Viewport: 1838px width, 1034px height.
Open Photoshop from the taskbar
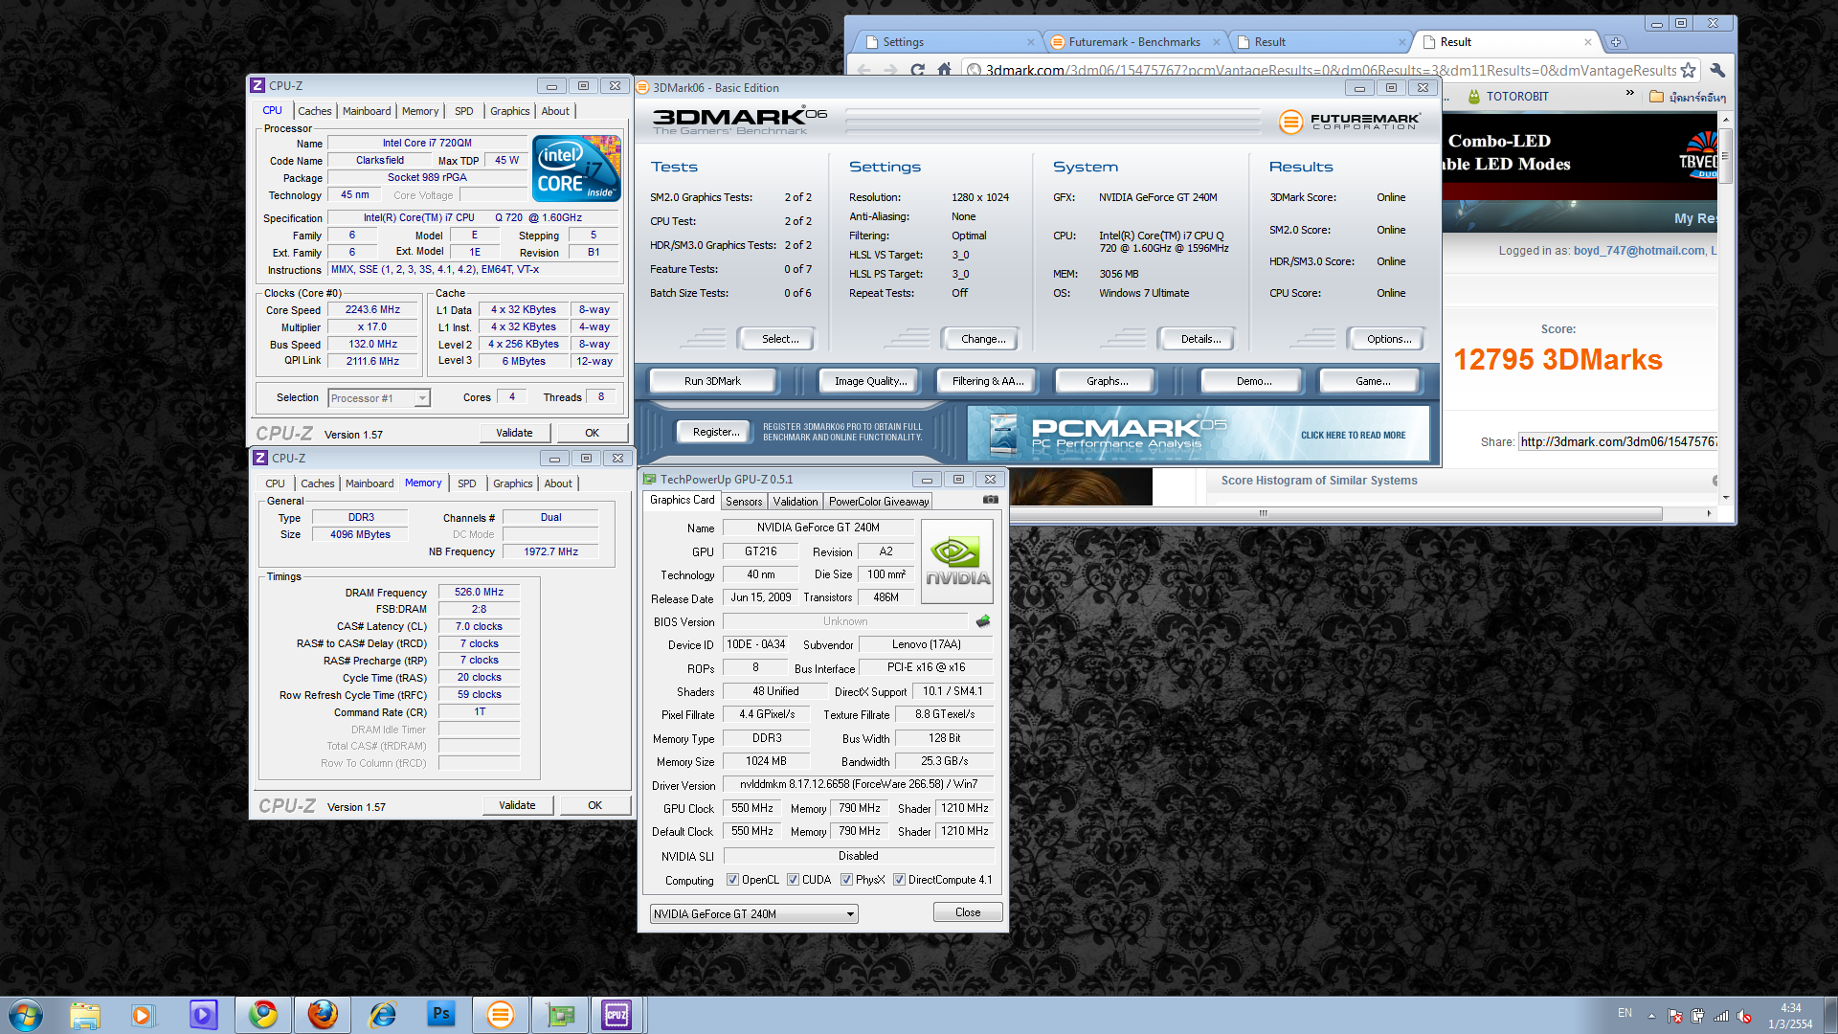pos(440,1014)
